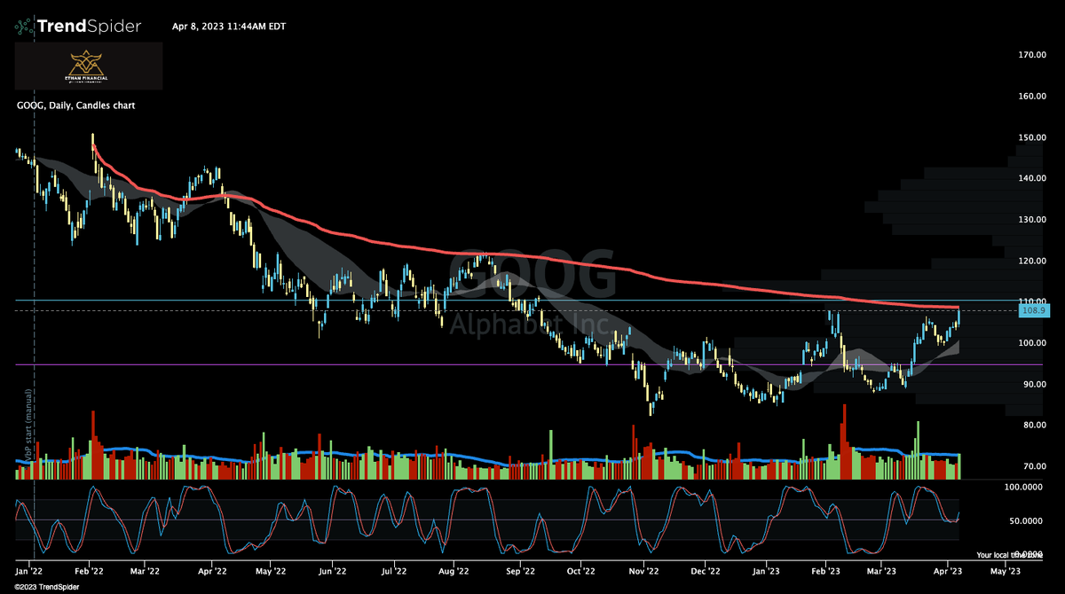This screenshot has height=594, width=1065.
Task: Click the 'GOOG, Daily, Candles chart' title
Action: pos(75,106)
